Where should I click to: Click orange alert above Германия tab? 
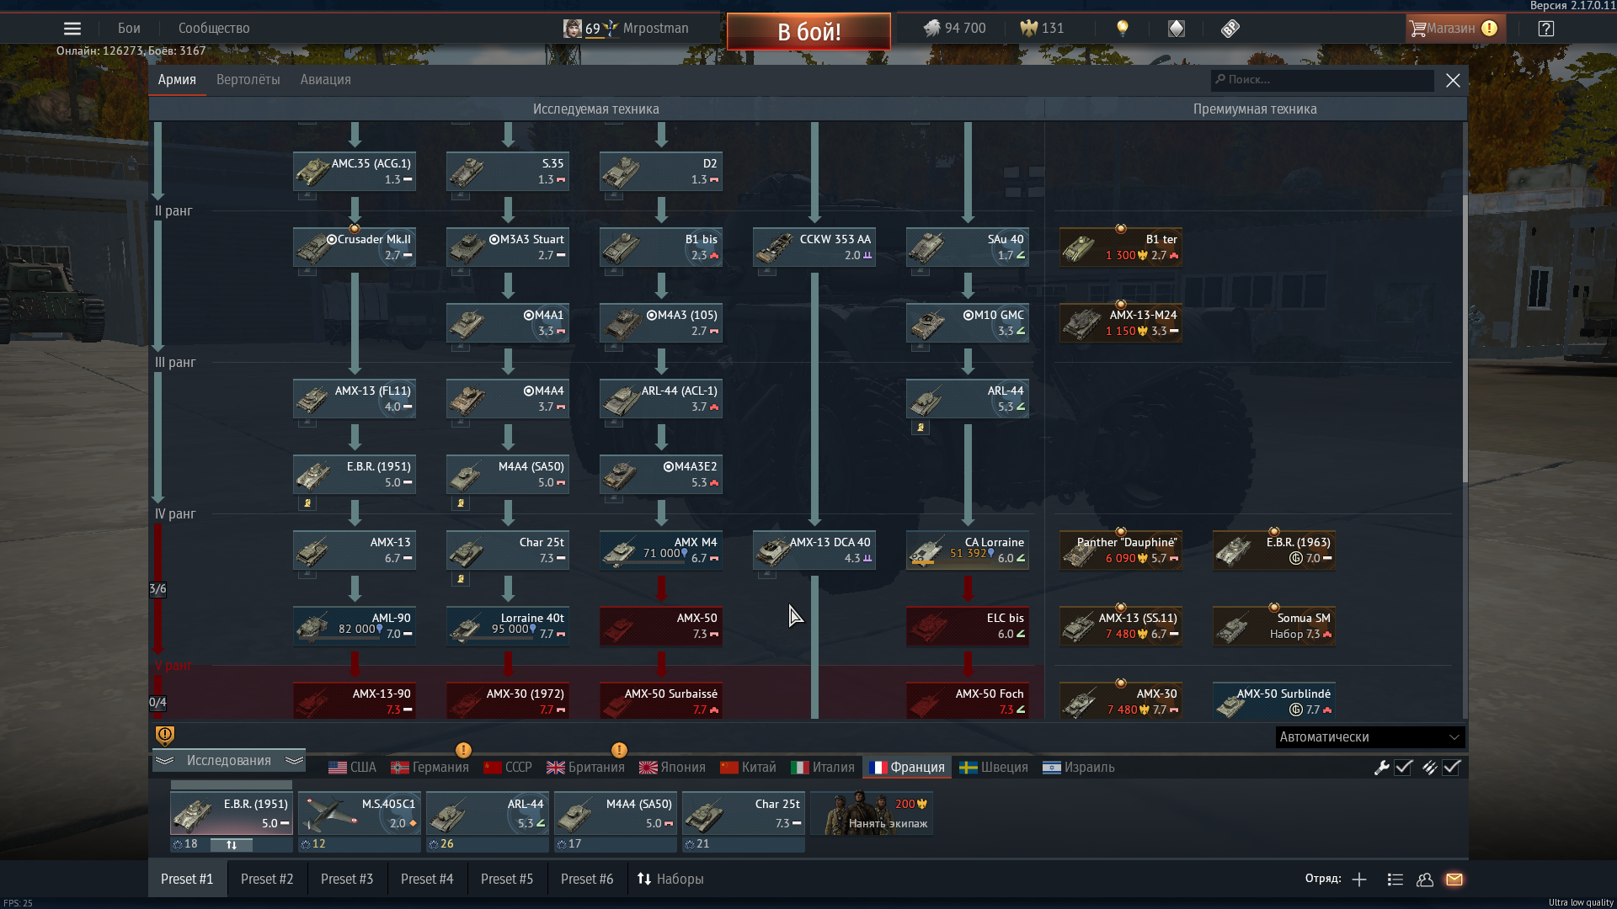pos(463,750)
